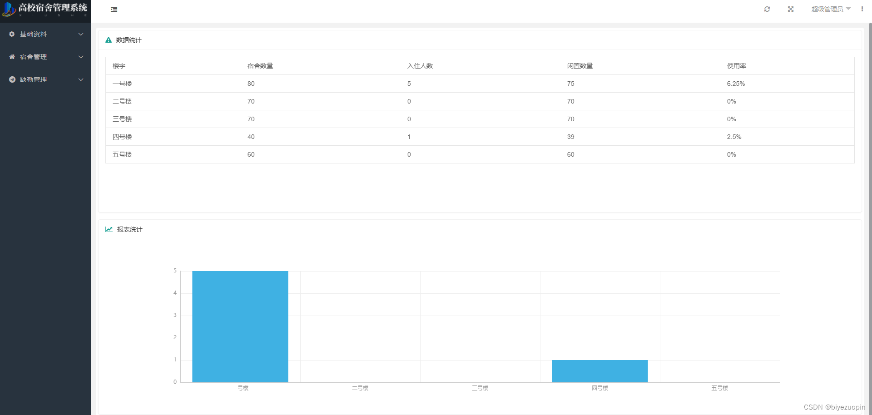Click the 一号楼 chart axis label
The width and height of the screenshot is (872, 415).
240,388
